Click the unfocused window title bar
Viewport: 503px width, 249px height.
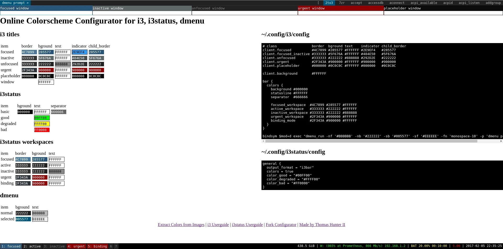click(x=245, y=8)
